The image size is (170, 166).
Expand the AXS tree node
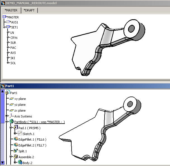click(x=8, y=52)
